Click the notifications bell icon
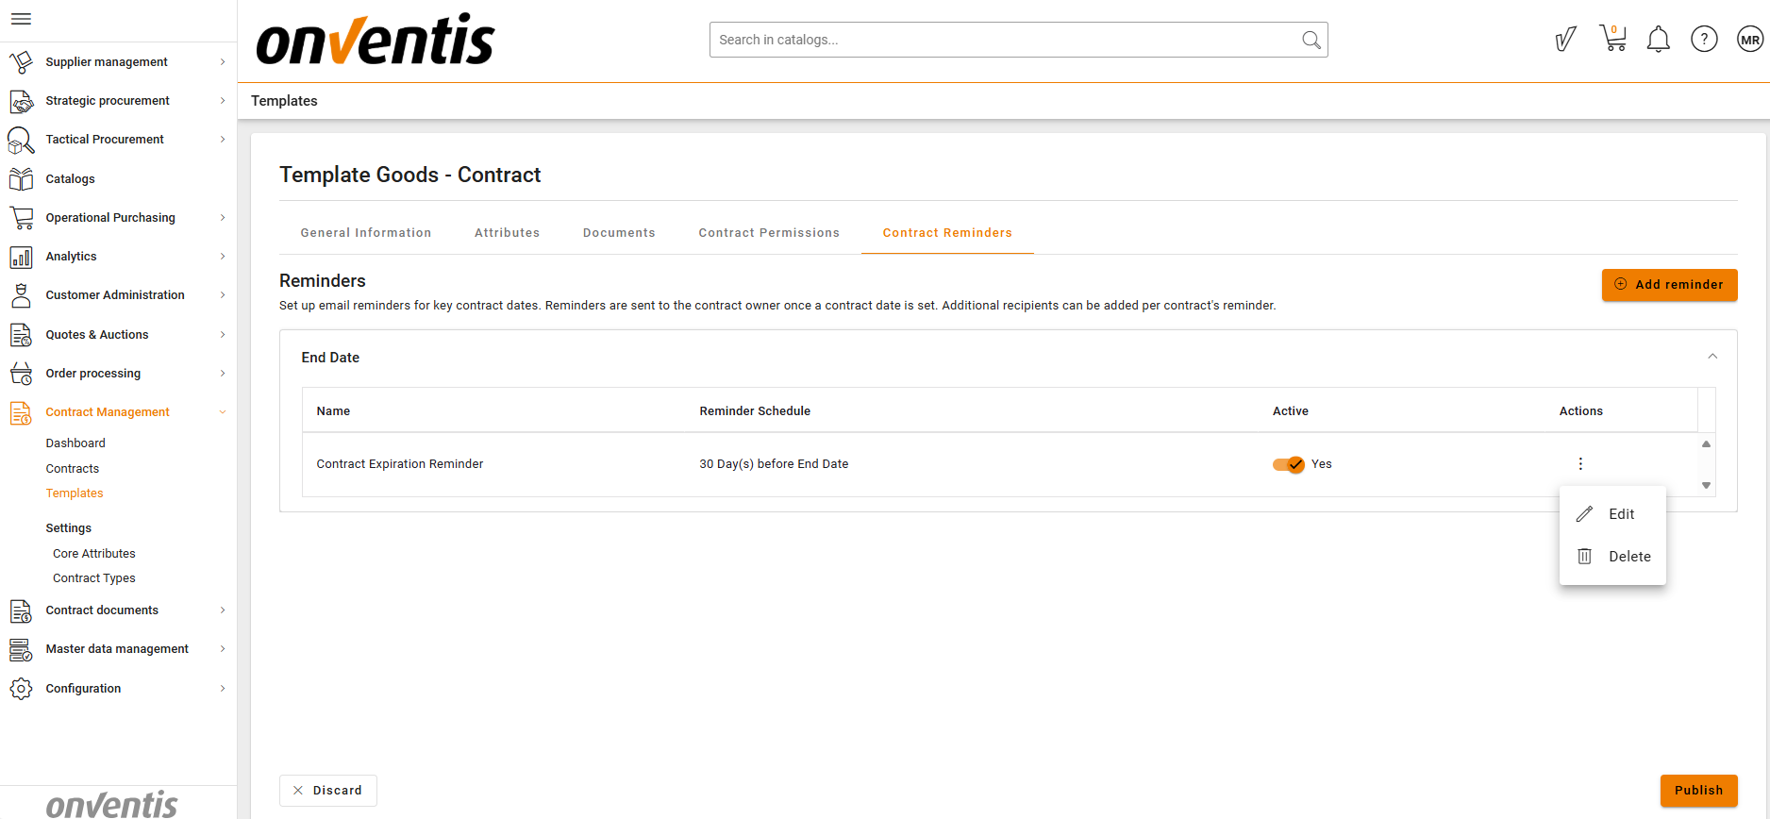1770x819 pixels. point(1658,40)
